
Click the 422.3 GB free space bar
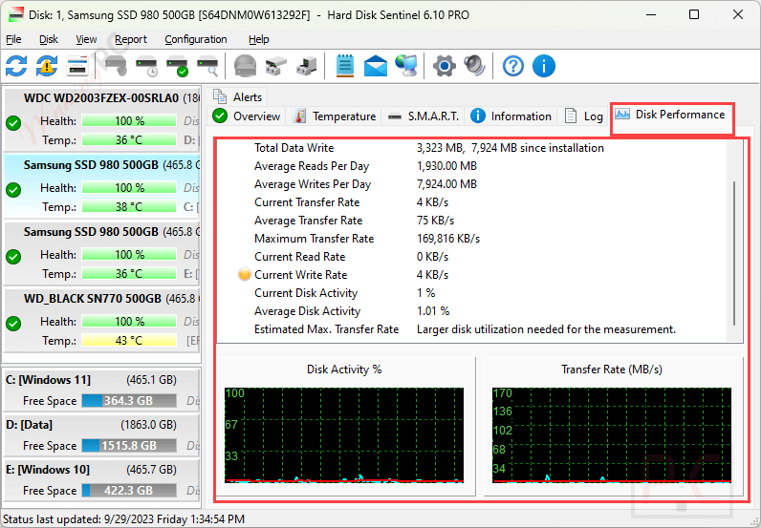coord(129,490)
